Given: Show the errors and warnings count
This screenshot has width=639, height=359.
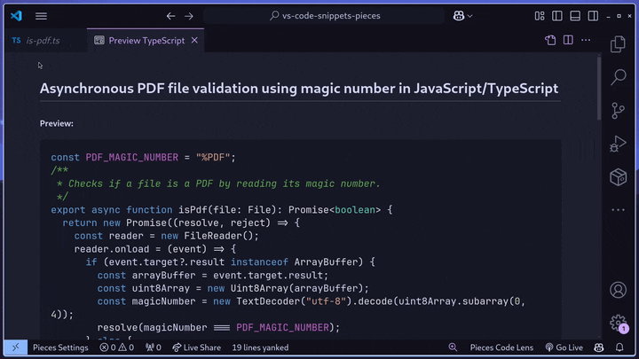Looking at the screenshot, I should [x=117, y=347].
